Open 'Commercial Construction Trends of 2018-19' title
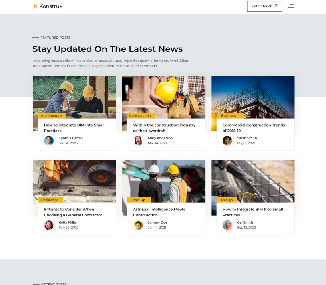 tap(254, 128)
